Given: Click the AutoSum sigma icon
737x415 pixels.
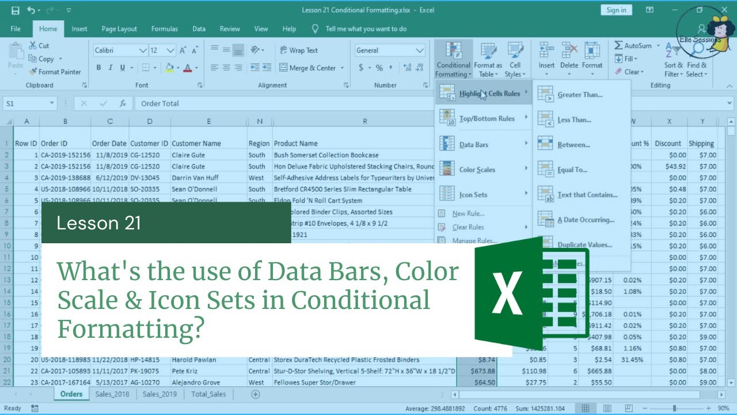Looking at the screenshot, I should pos(618,46).
